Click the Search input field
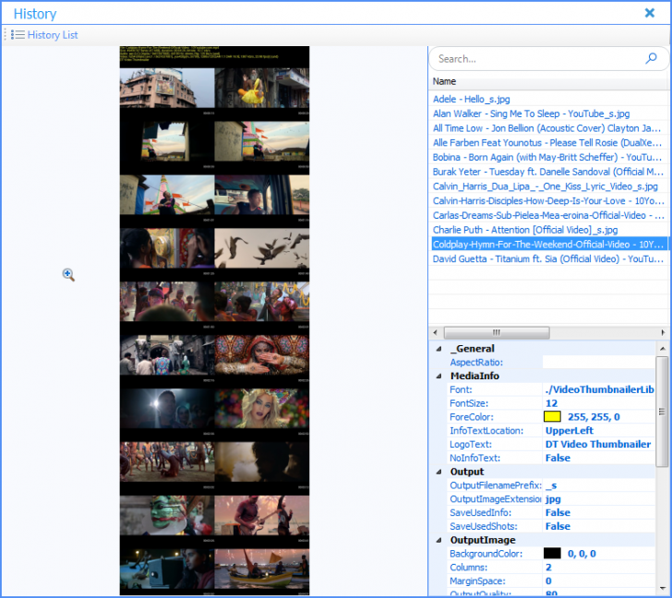The image size is (672, 598). 535,58
